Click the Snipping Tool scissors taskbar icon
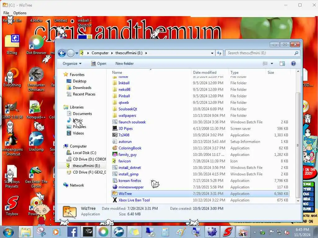Screen dimensions: 318x238 click(41, 232)
